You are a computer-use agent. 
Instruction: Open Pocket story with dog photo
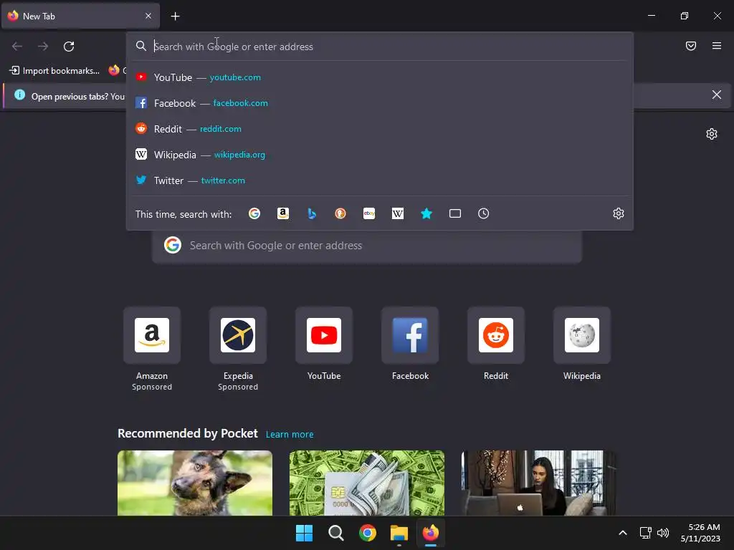coord(195,483)
